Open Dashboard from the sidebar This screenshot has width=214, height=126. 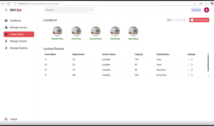(15, 21)
